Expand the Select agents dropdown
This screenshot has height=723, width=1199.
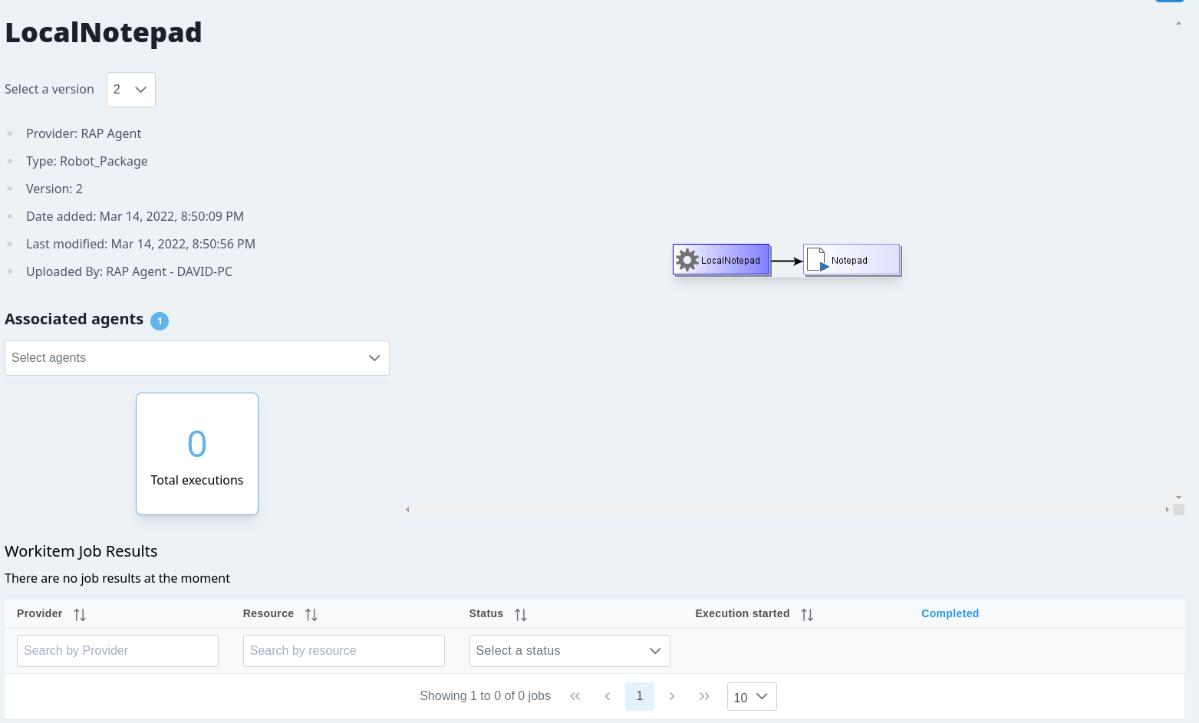click(x=197, y=358)
